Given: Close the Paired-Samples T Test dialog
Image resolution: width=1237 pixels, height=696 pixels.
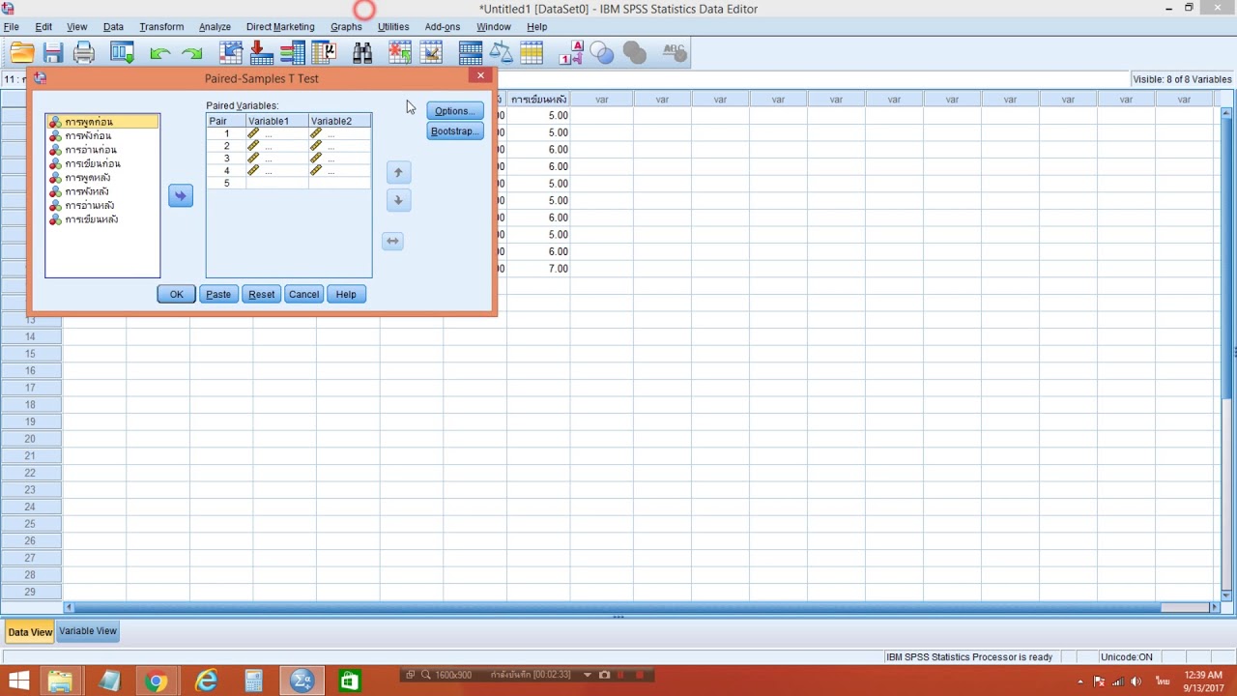Looking at the screenshot, I should 480,75.
